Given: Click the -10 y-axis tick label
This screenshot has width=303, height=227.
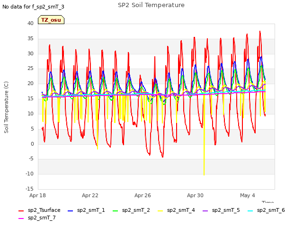Looking at the screenshot, I should point(29,174).
